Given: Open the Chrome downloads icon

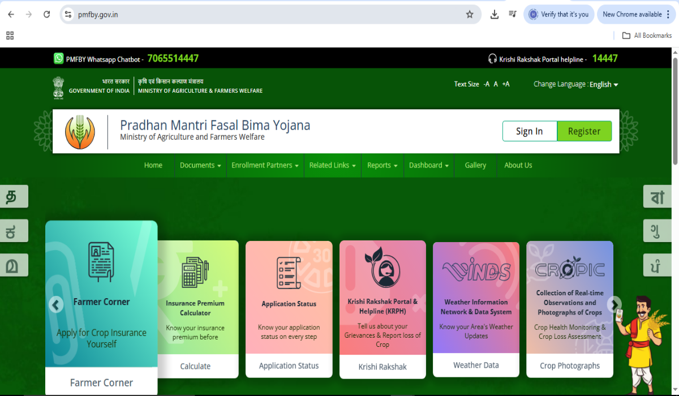Looking at the screenshot, I should tap(495, 14).
